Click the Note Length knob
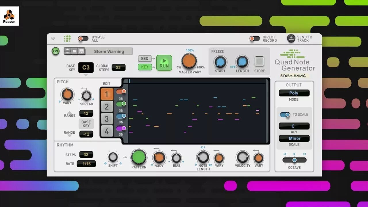The width and height of the screenshot is (368, 207). pos(203,157)
